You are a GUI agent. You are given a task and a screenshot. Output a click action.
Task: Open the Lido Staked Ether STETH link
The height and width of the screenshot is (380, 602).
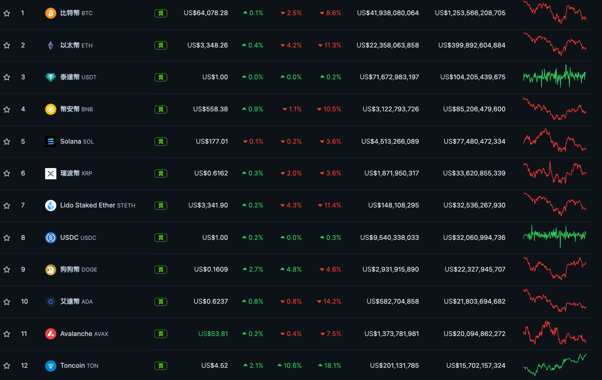pyautogui.click(x=97, y=205)
